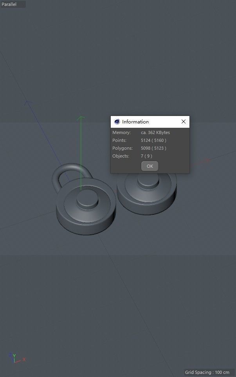Click the green Y-axis arrow handle
The height and width of the screenshot is (377, 236).
(81, 118)
